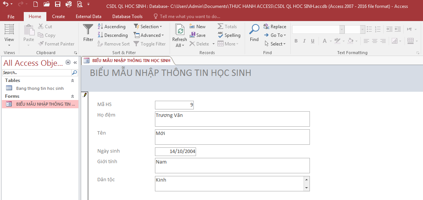Click the Font Color letter A
Screen dimensions: 423x200
click(324, 41)
